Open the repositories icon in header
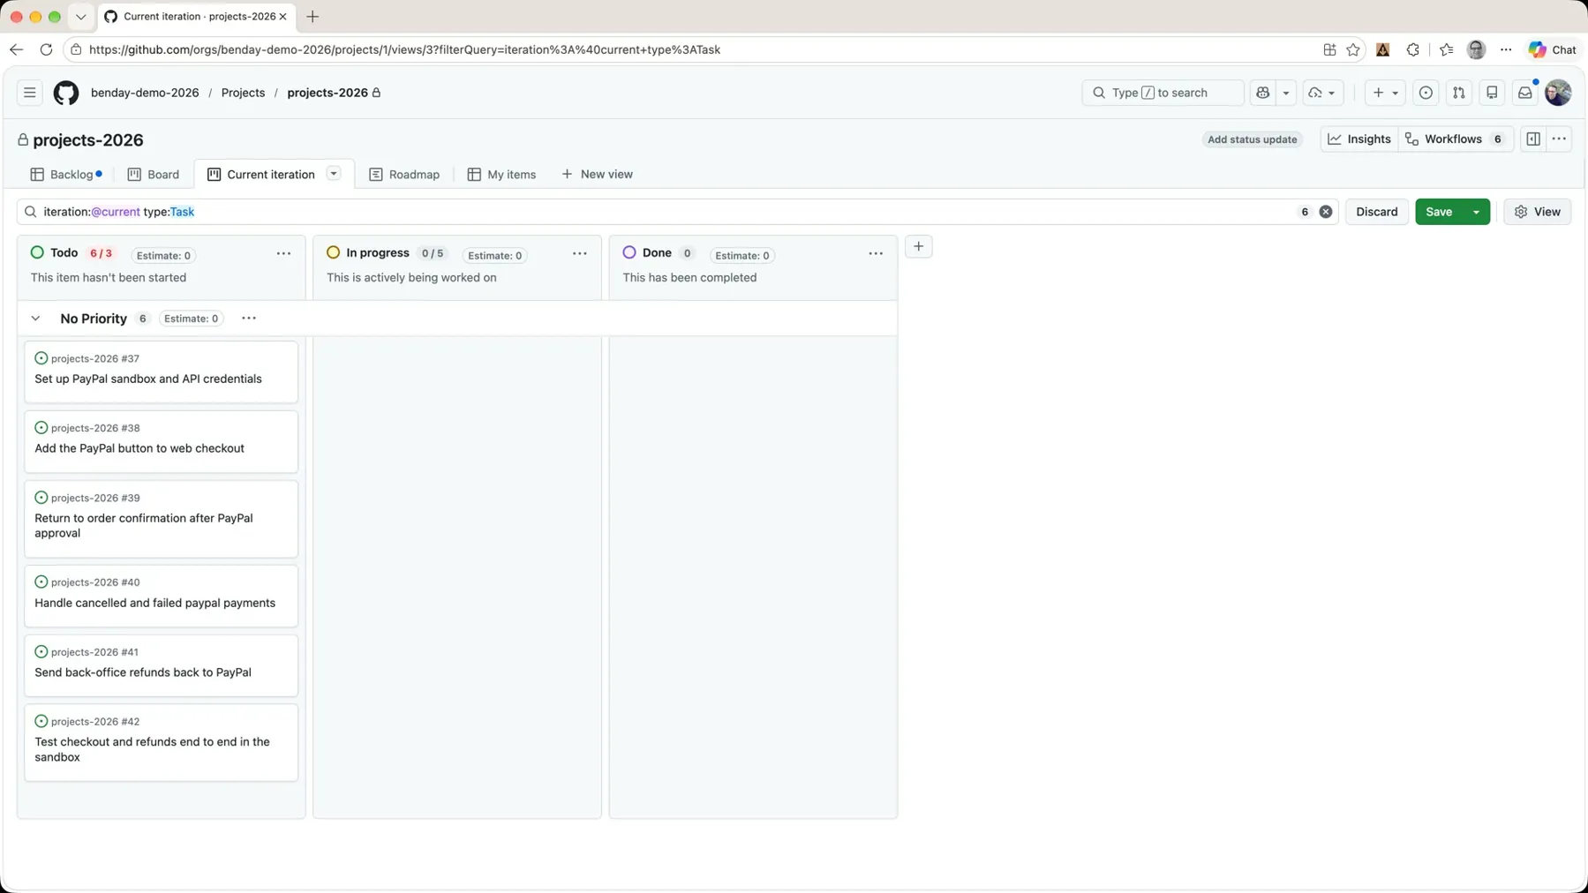 (1492, 93)
